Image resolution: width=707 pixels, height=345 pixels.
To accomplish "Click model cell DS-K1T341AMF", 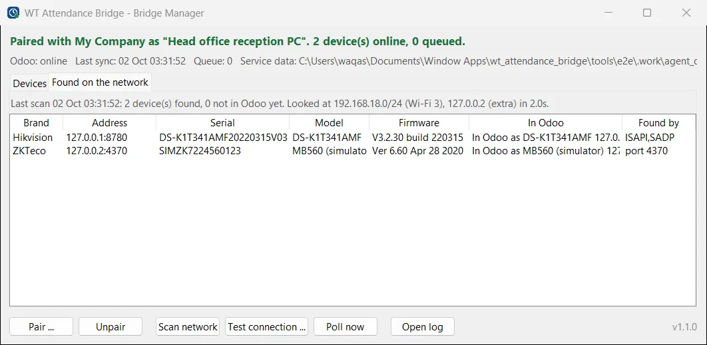I will [x=327, y=138].
